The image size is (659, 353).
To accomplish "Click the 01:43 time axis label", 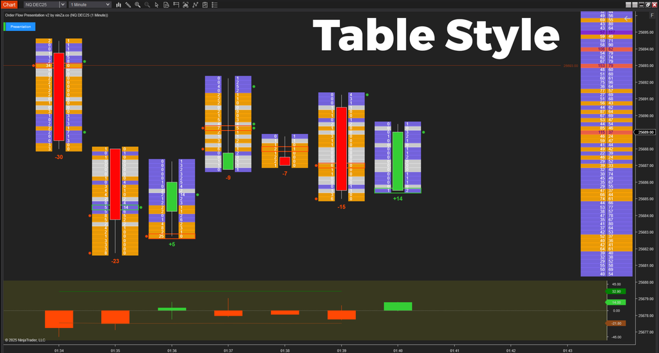I will click(x=568, y=350).
